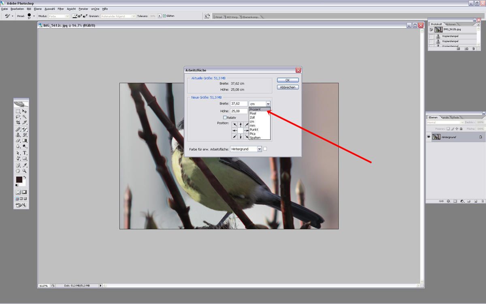
Task: Select the Type tool
Action: point(25,153)
